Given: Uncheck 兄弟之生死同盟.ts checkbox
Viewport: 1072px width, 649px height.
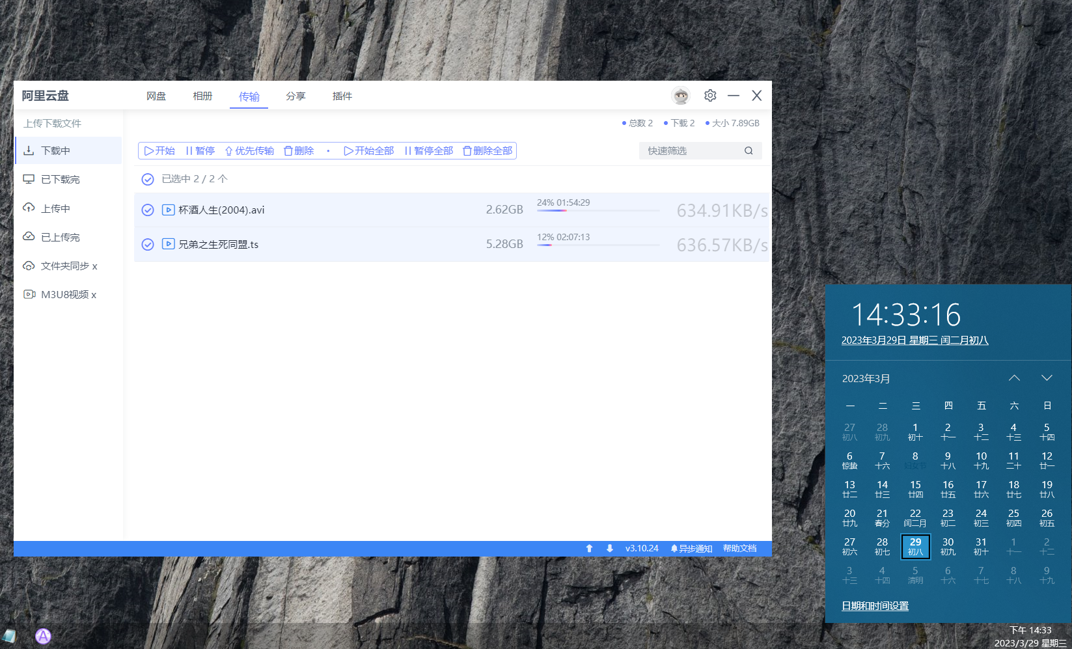Looking at the screenshot, I should click(x=148, y=245).
